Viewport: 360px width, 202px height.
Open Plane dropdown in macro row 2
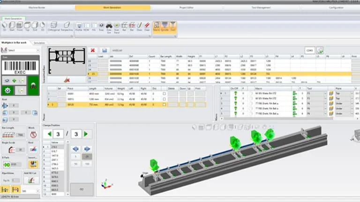coord(352,99)
